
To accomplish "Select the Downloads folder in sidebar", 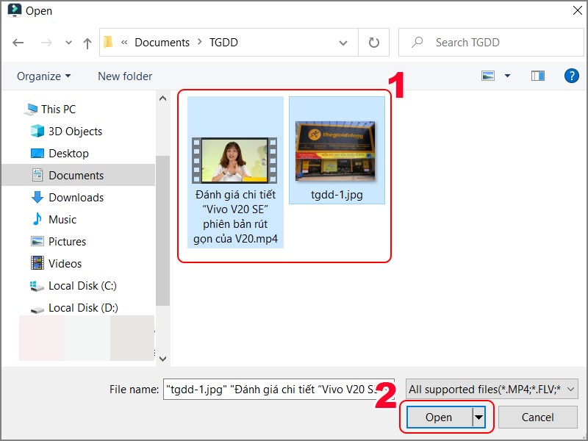I will 69,197.
